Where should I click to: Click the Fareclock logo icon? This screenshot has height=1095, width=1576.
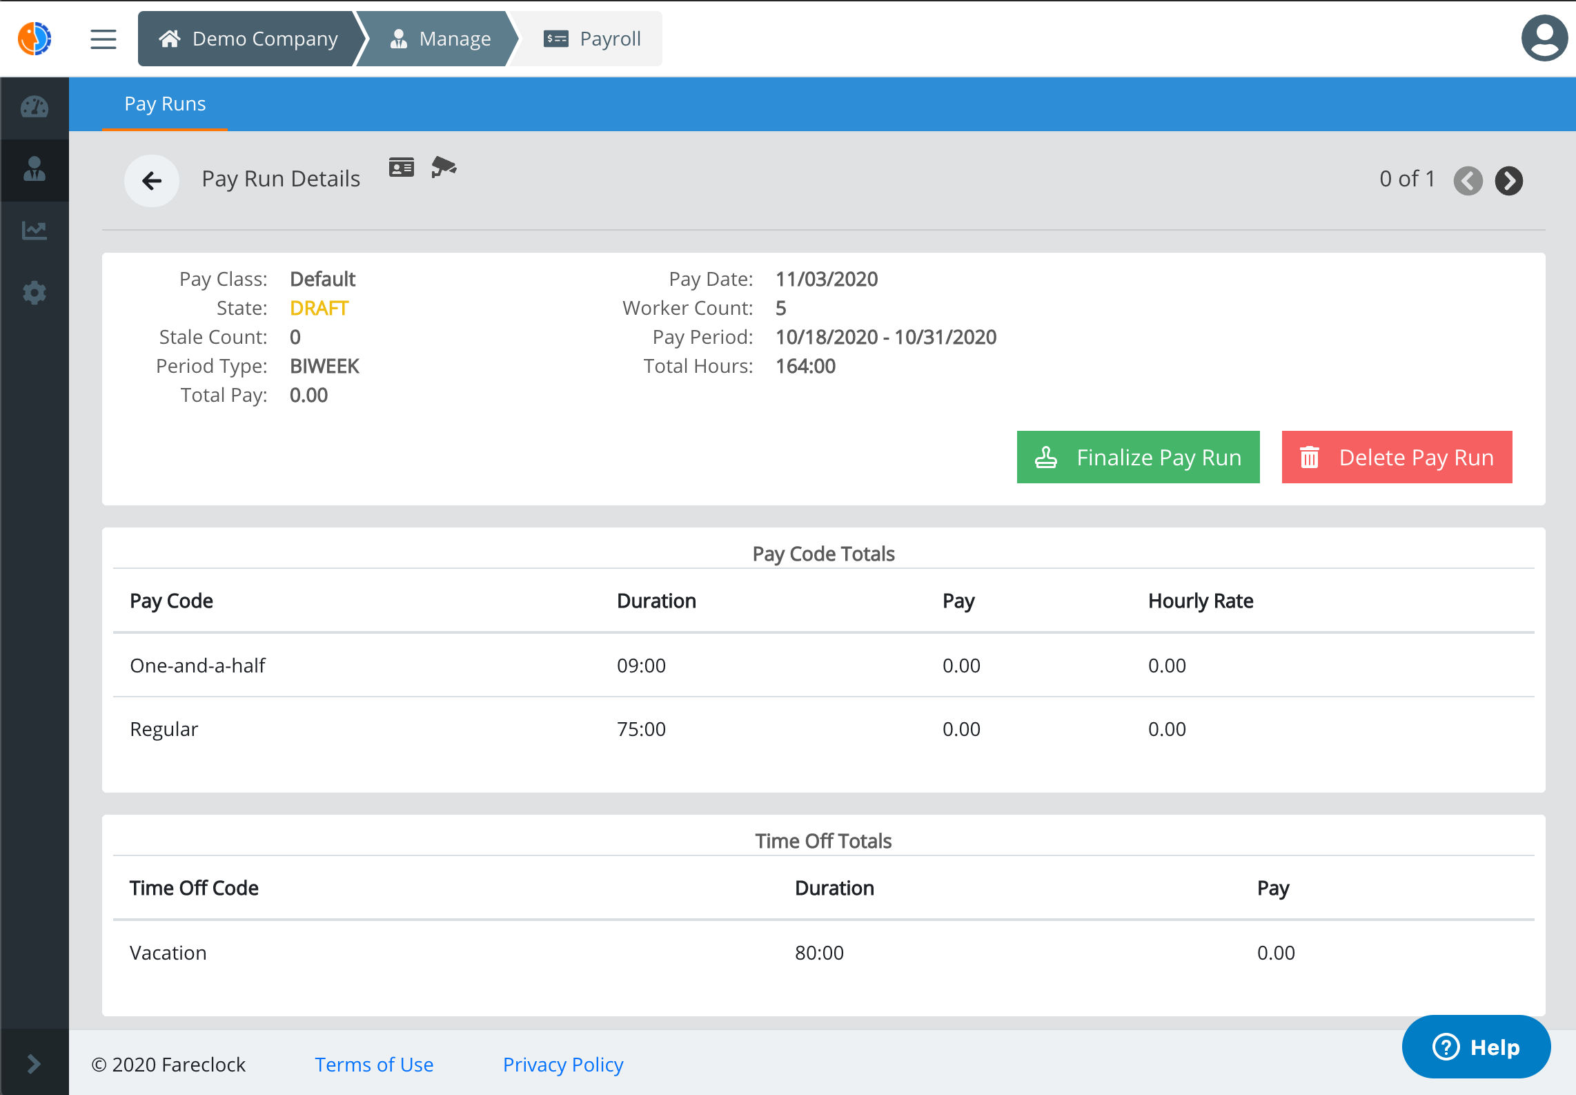pos(35,39)
